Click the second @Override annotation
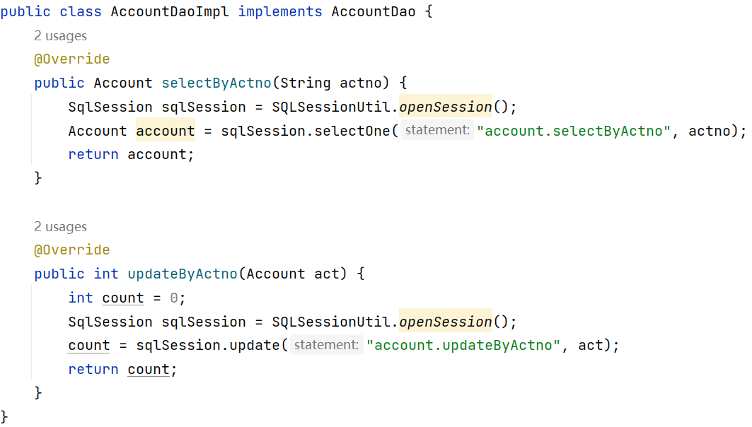752x427 pixels. coord(72,250)
